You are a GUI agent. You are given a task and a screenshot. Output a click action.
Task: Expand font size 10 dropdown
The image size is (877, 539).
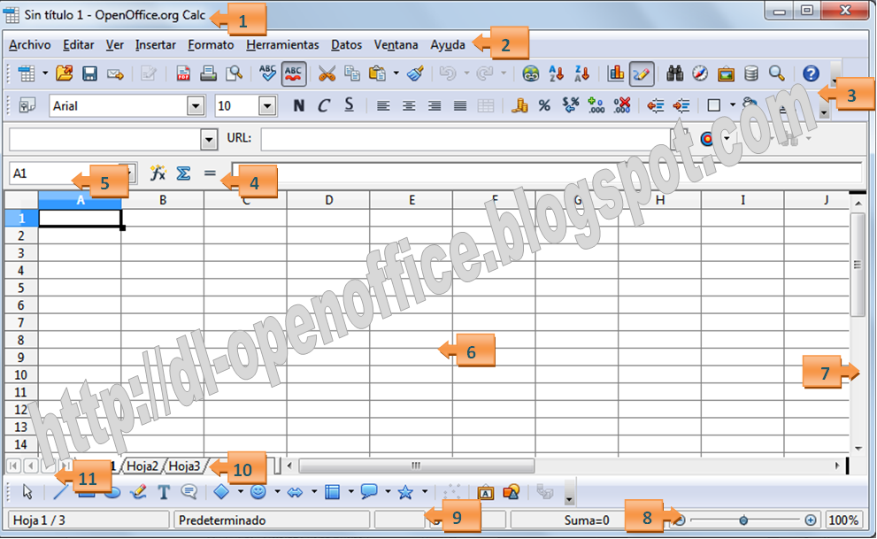pyautogui.click(x=266, y=105)
